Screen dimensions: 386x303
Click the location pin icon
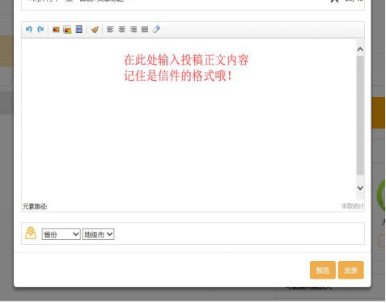[x=31, y=234]
